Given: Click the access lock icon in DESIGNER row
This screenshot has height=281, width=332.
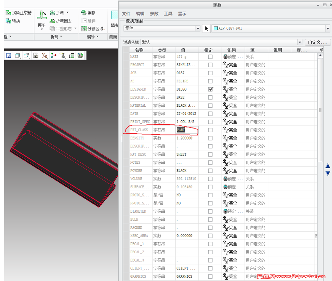Looking at the screenshot, I should [x=226, y=89].
